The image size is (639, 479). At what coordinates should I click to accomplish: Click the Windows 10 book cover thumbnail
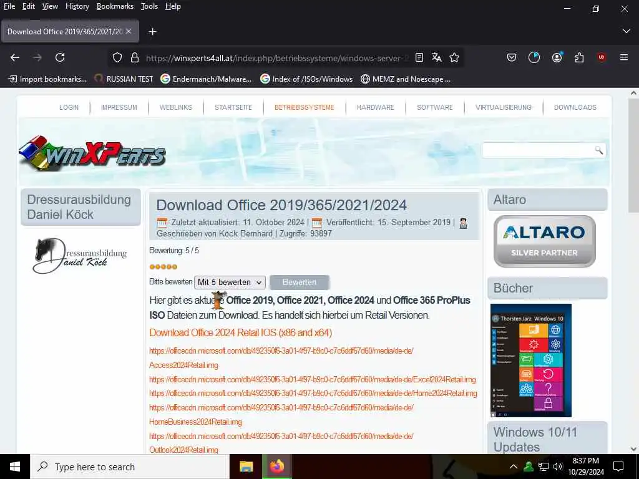[530, 360]
